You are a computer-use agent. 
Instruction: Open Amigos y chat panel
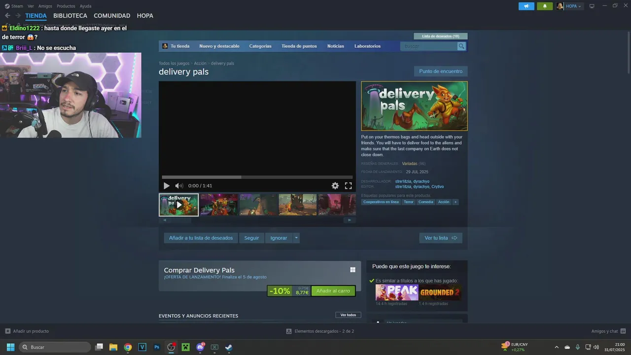coord(608,331)
